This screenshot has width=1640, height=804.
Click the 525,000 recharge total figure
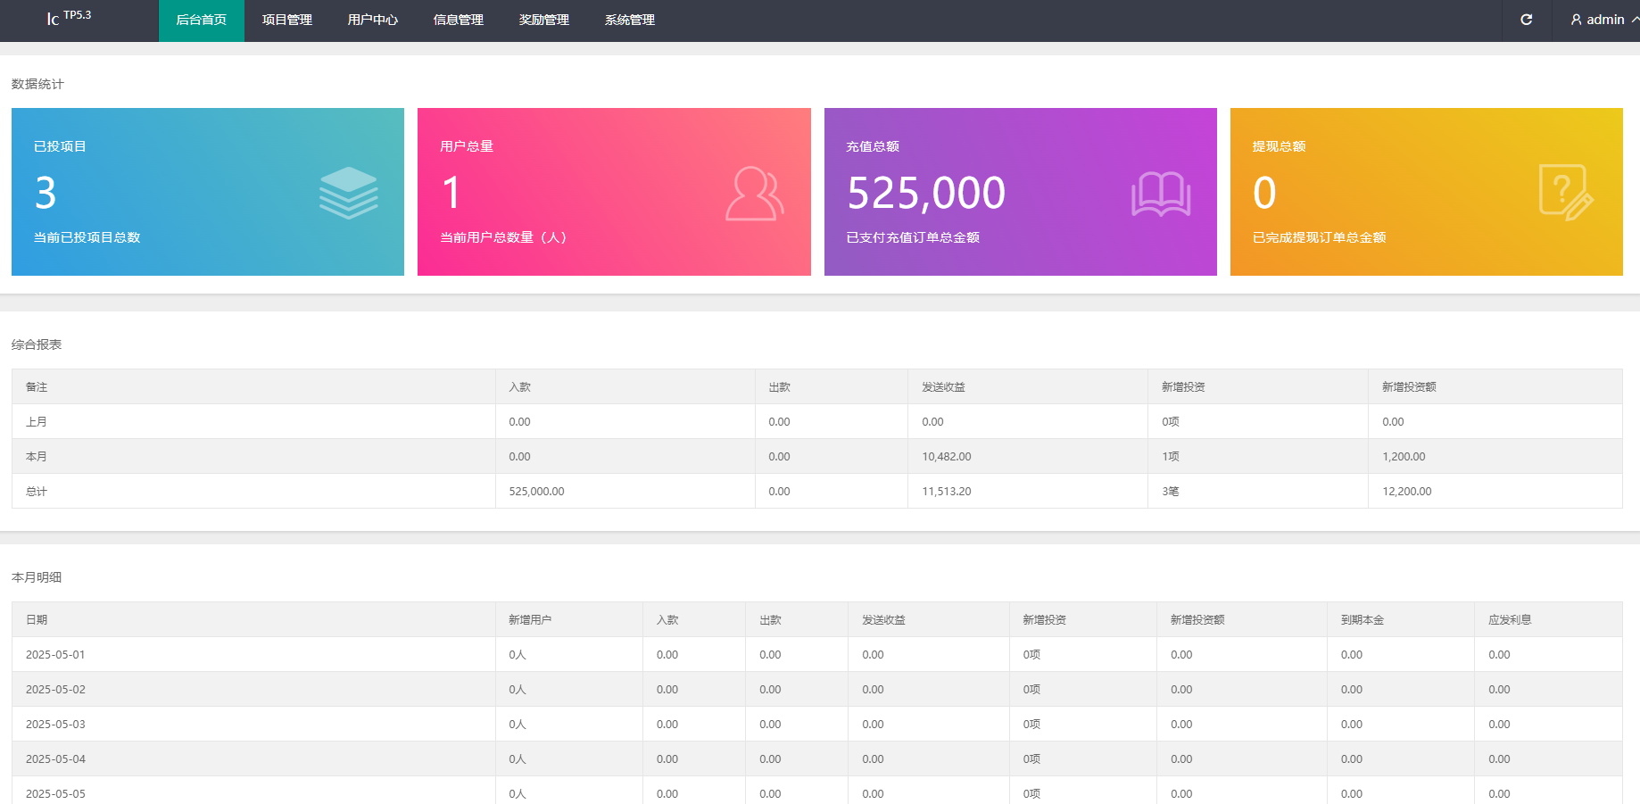[926, 192]
